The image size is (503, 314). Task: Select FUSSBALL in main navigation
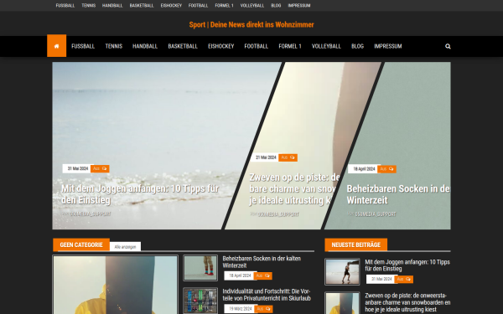(83, 46)
